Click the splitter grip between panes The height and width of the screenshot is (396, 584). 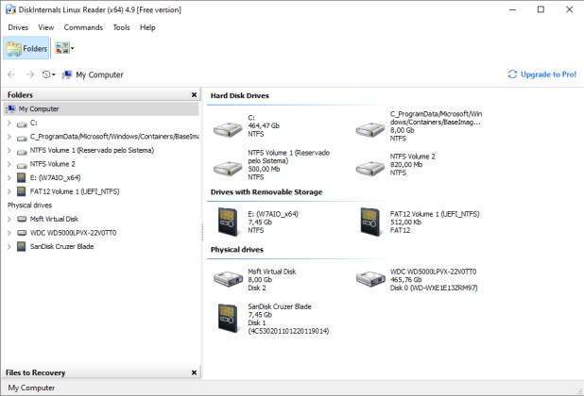coord(202,232)
